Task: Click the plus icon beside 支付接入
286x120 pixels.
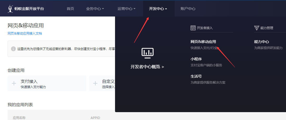Action: (14, 83)
